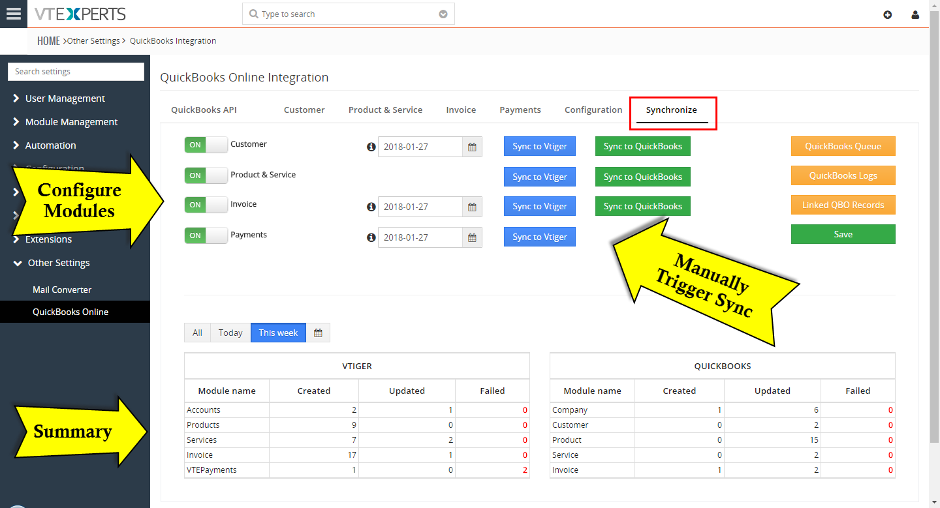The height and width of the screenshot is (508, 940).
Task: Click the VTExperts logo
Action: pos(80,14)
